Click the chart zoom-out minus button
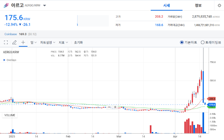Viewport: 224px width, 140px height. (x=109, y=107)
